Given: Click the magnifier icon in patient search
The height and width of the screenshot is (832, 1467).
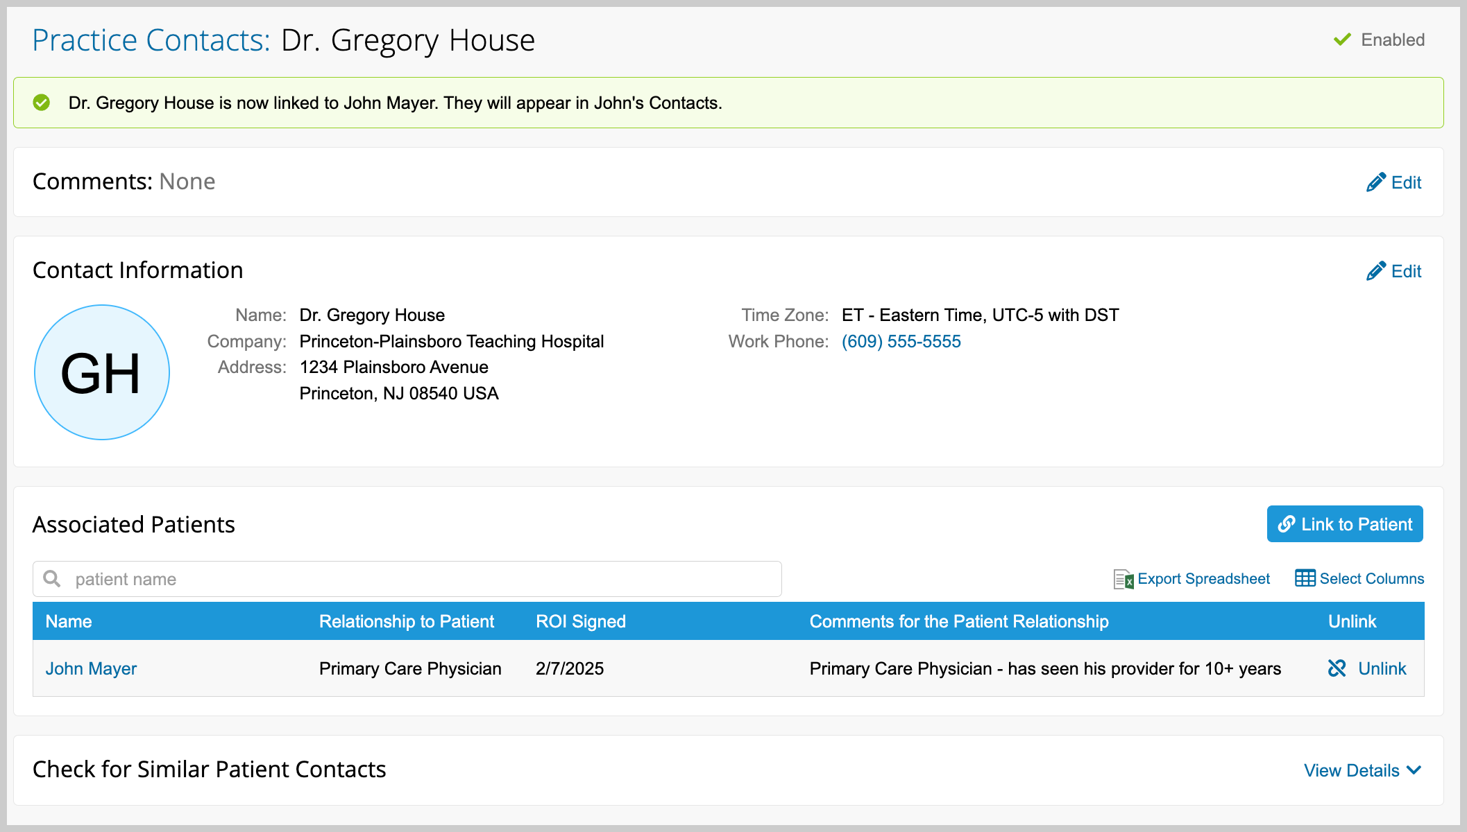Looking at the screenshot, I should point(52,578).
